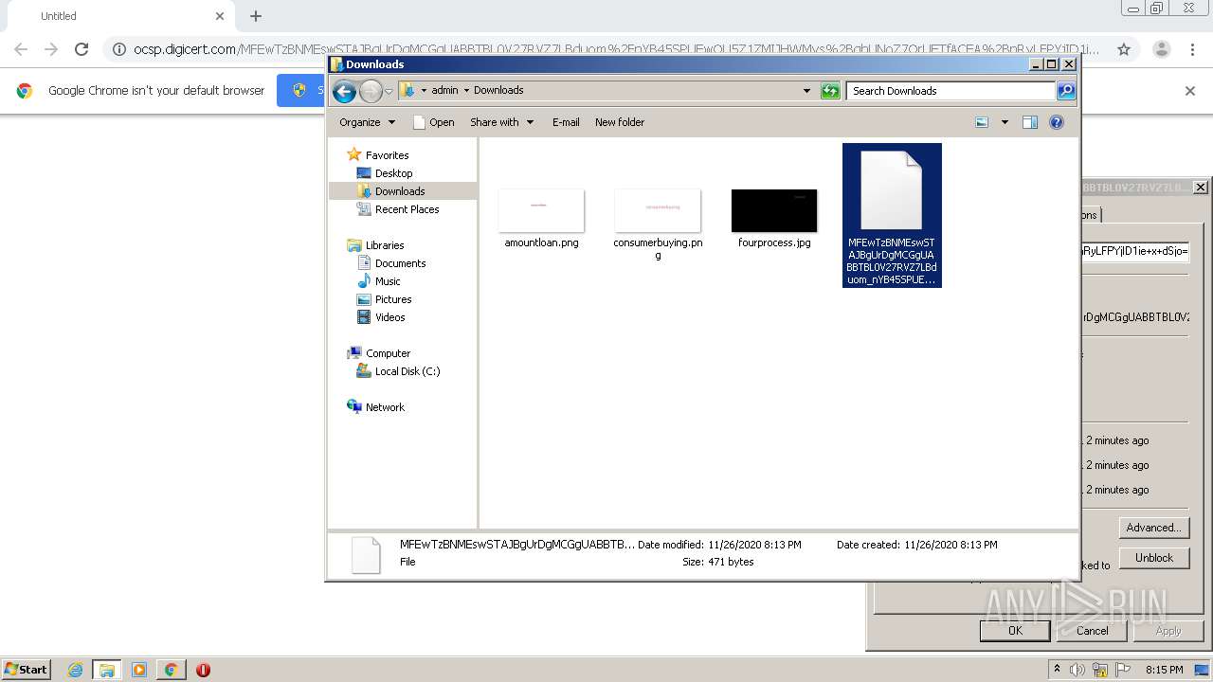Close the Untitled tab
Viewport: 1213px width, 682px height.
tap(220, 16)
